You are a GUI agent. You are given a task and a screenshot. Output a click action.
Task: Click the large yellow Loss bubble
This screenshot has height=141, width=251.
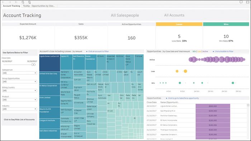pyautogui.click(x=185, y=71)
